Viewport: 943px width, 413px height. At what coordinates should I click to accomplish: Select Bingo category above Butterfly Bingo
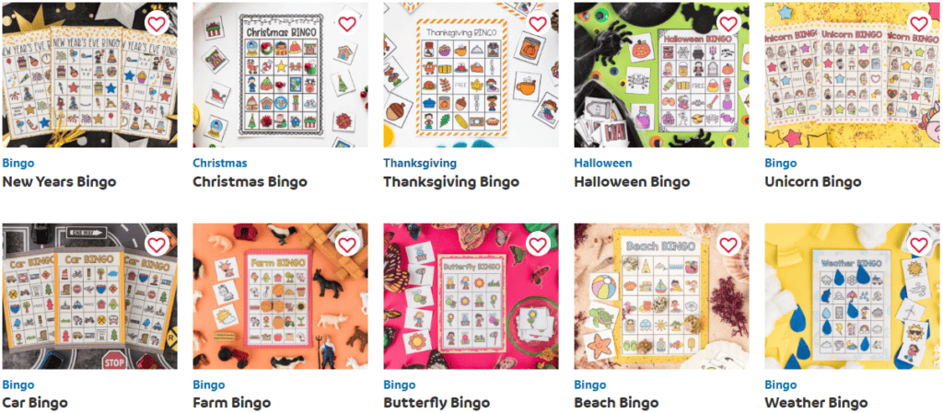[400, 384]
